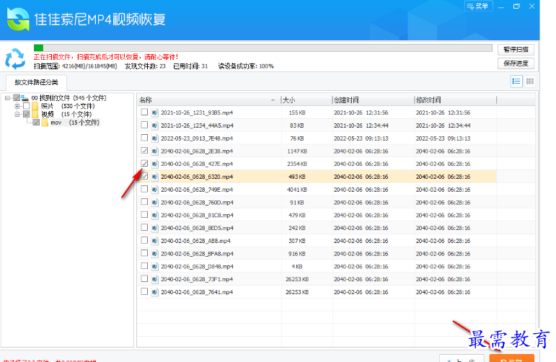This screenshot has height=362, width=556.
Task: Click creation time 2022-05-23 09:13:13
Action: [361, 138]
